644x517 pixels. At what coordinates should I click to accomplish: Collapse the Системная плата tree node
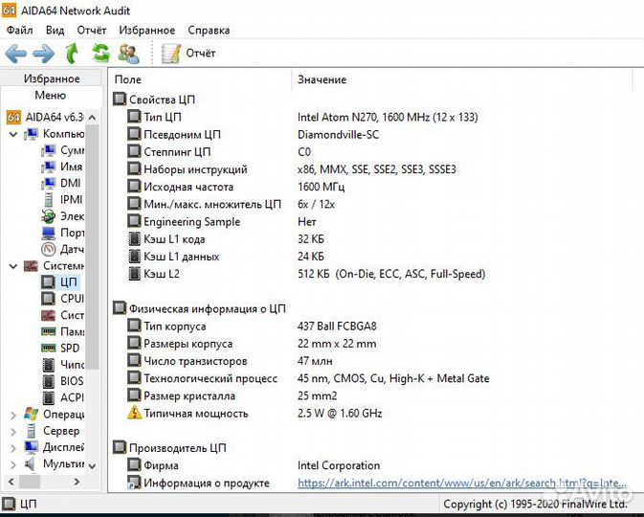[13, 266]
